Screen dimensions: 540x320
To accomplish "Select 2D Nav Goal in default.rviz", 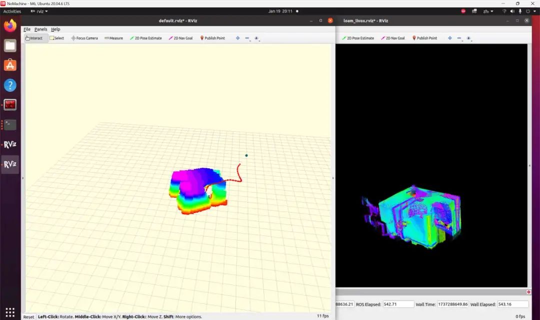I will (x=181, y=38).
